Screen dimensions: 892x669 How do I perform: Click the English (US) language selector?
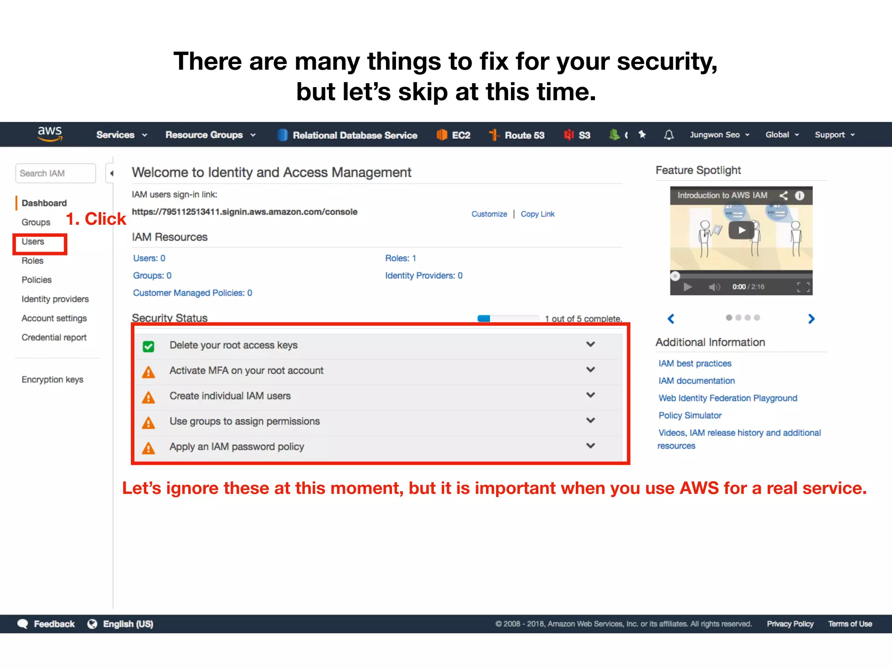point(128,624)
